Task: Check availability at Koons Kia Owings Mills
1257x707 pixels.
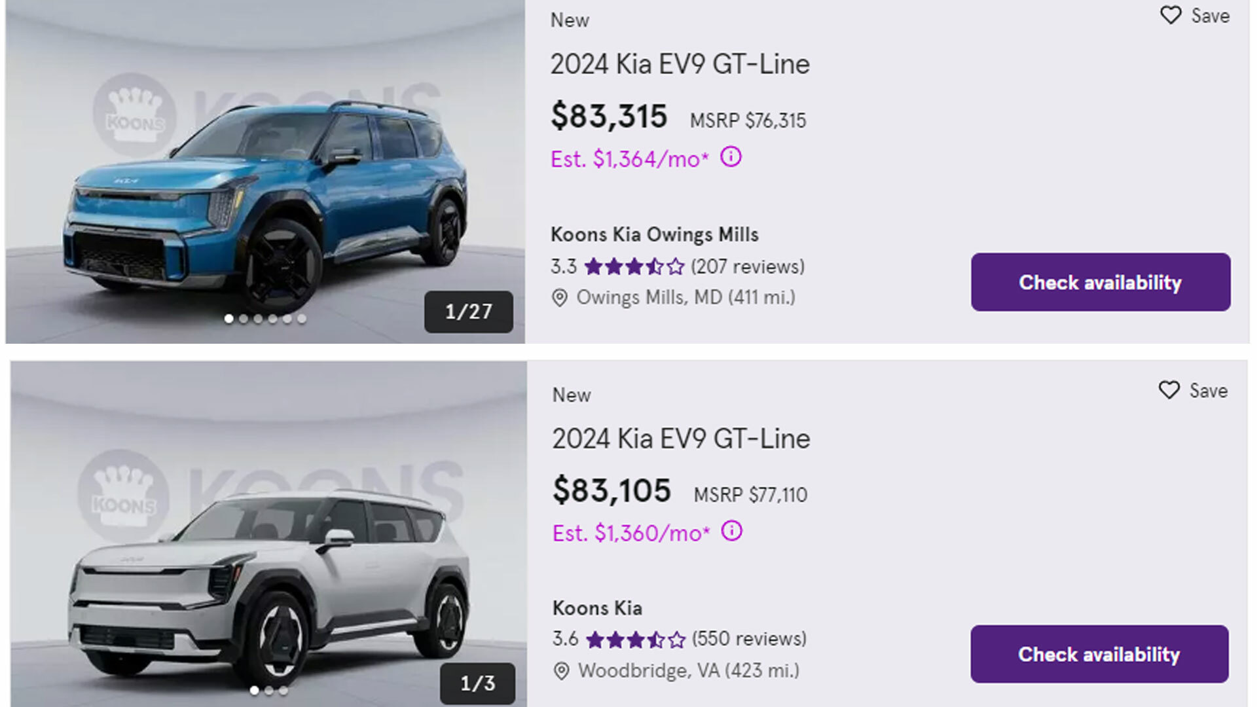Action: click(x=1100, y=282)
